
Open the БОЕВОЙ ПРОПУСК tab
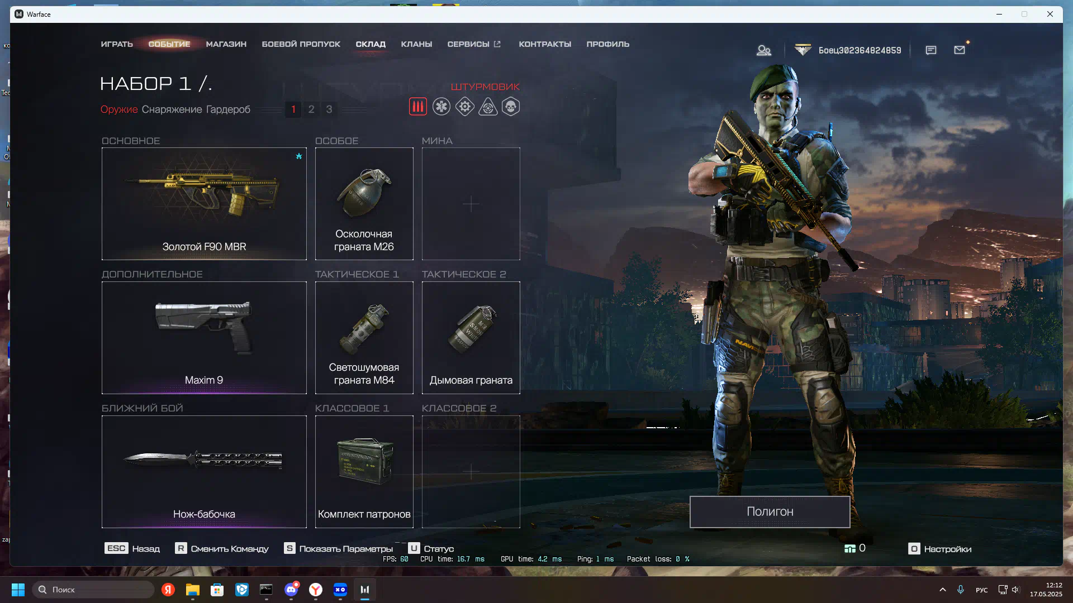301,44
